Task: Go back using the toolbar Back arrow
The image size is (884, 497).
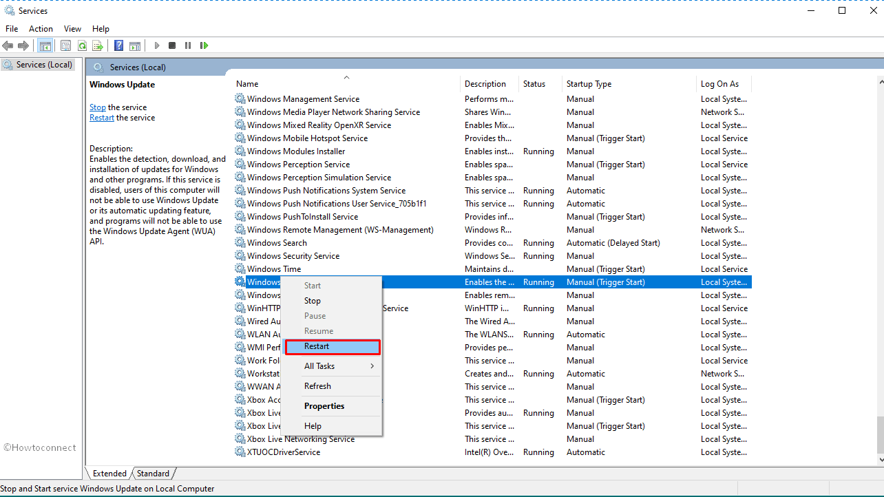Action: point(8,45)
